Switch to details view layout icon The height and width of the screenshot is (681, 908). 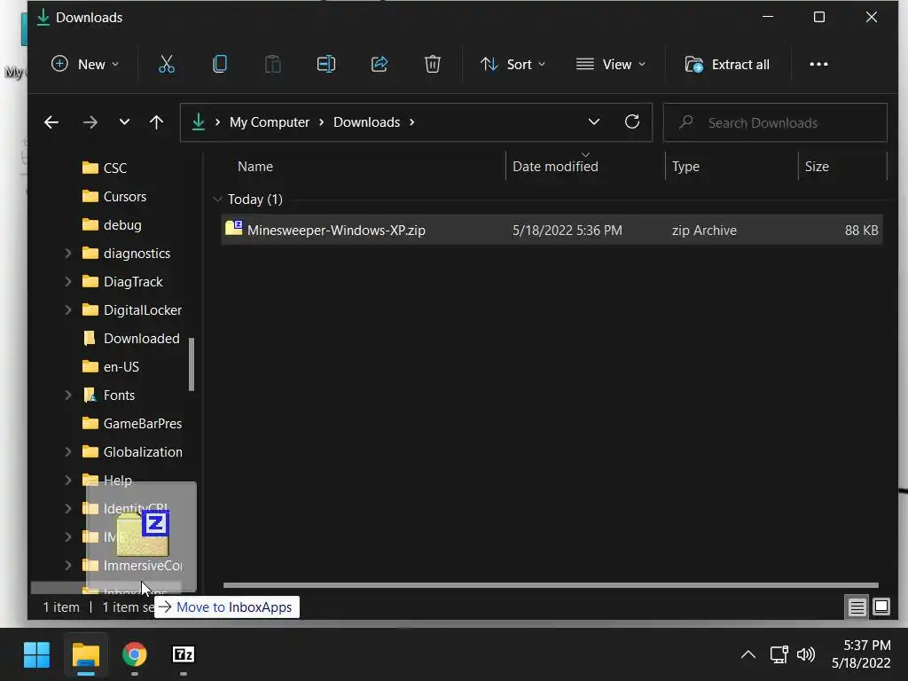(857, 607)
